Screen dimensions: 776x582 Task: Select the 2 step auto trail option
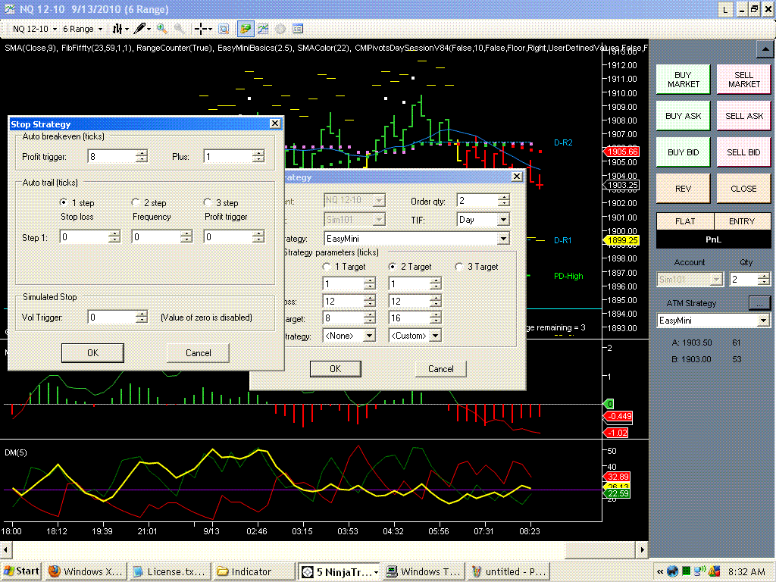pyautogui.click(x=136, y=203)
